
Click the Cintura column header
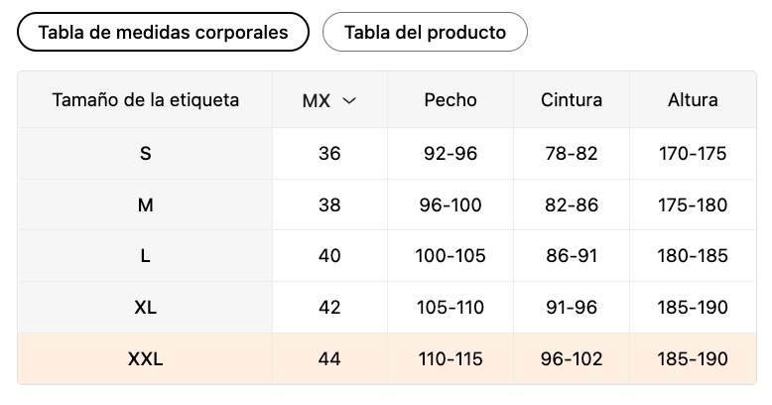(572, 100)
